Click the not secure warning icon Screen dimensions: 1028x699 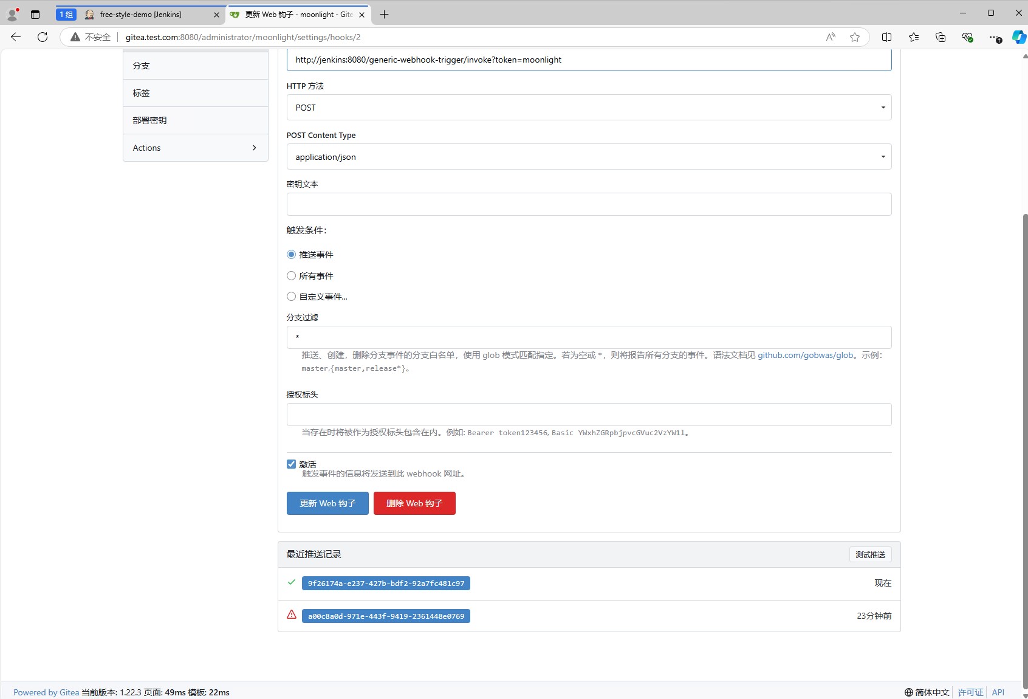[x=75, y=37]
